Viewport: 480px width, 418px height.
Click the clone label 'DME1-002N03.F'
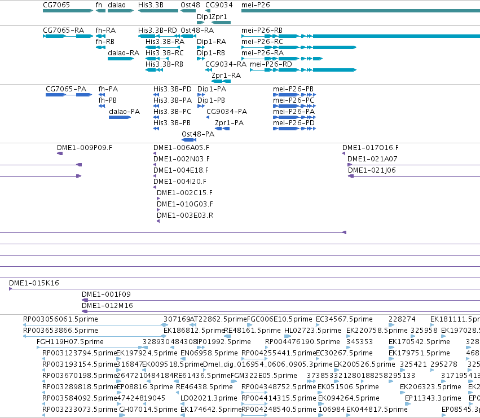click(x=182, y=159)
